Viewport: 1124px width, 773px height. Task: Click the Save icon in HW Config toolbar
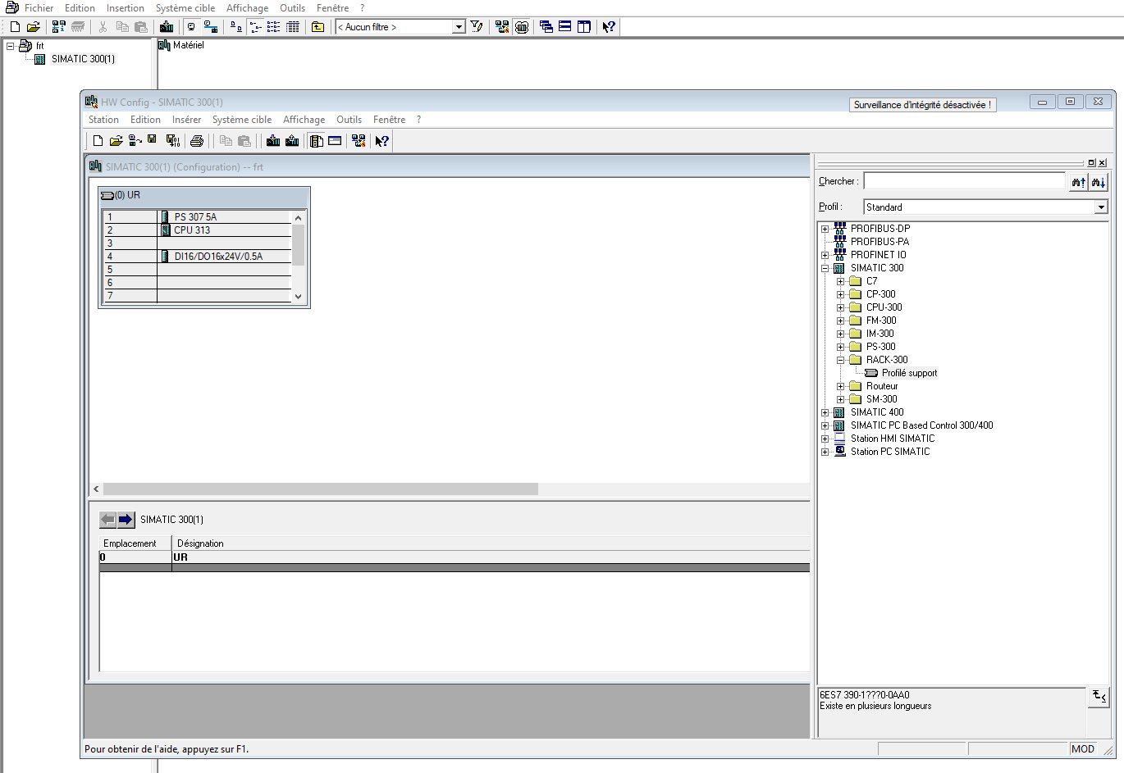[x=152, y=140]
